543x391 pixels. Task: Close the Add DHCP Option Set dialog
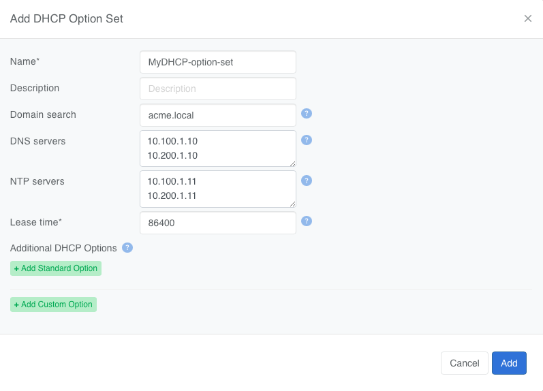coord(527,18)
